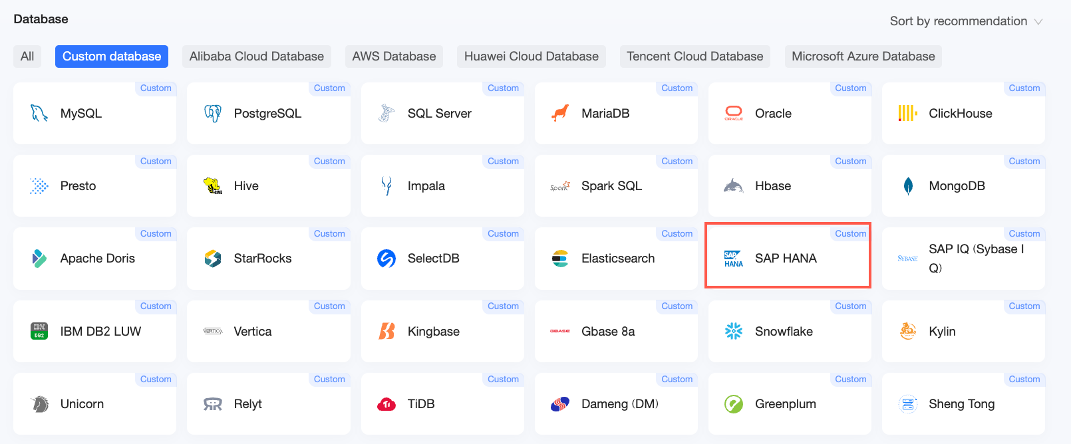Open the AWS Database tab

pyautogui.click(x=394, y=56)
